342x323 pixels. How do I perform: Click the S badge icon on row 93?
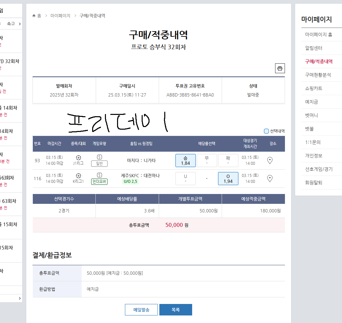click(99, 157)
